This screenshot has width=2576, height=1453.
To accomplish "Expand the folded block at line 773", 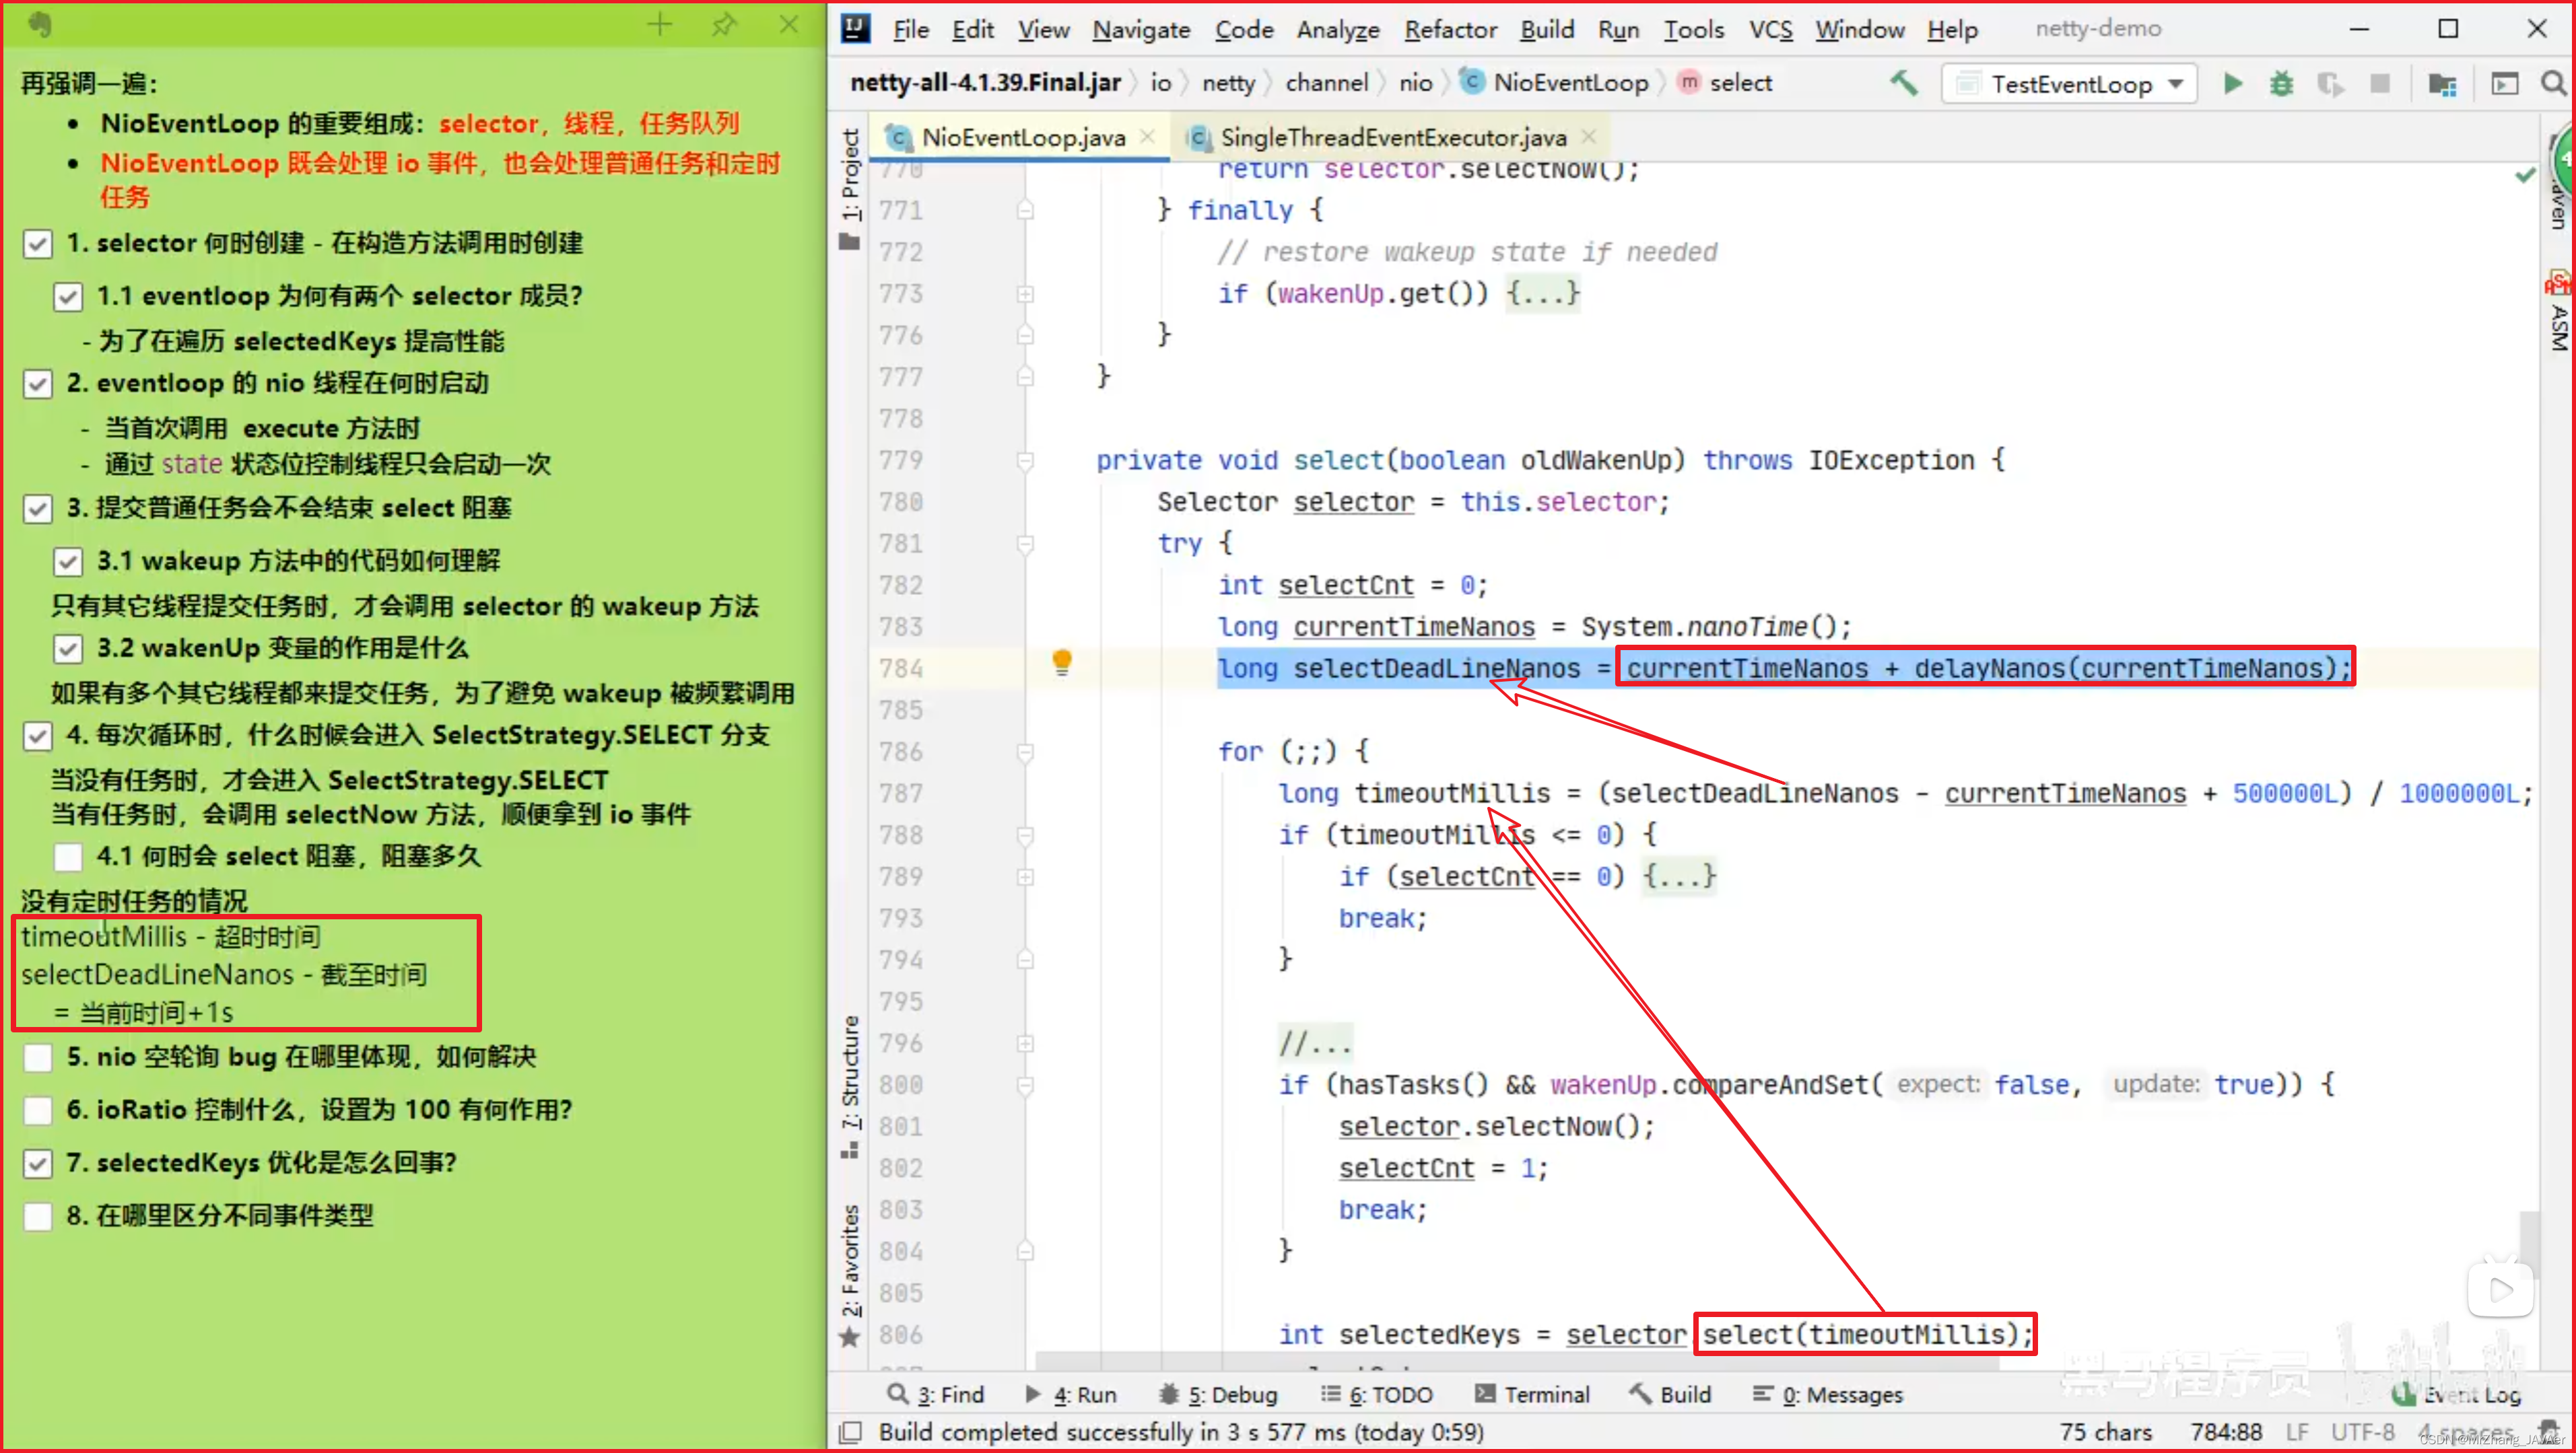I will (x=1025, y=294).
